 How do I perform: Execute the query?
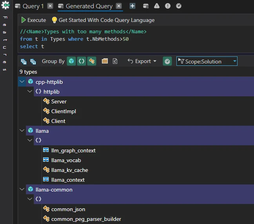pyautogui.click(x=34, y=20)
